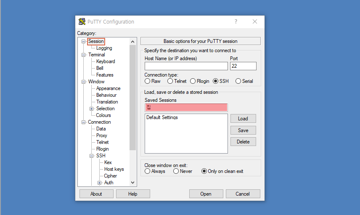Click the About button
Screen dimensions: 360x215
pyautogui.click(x=96, y=194)
